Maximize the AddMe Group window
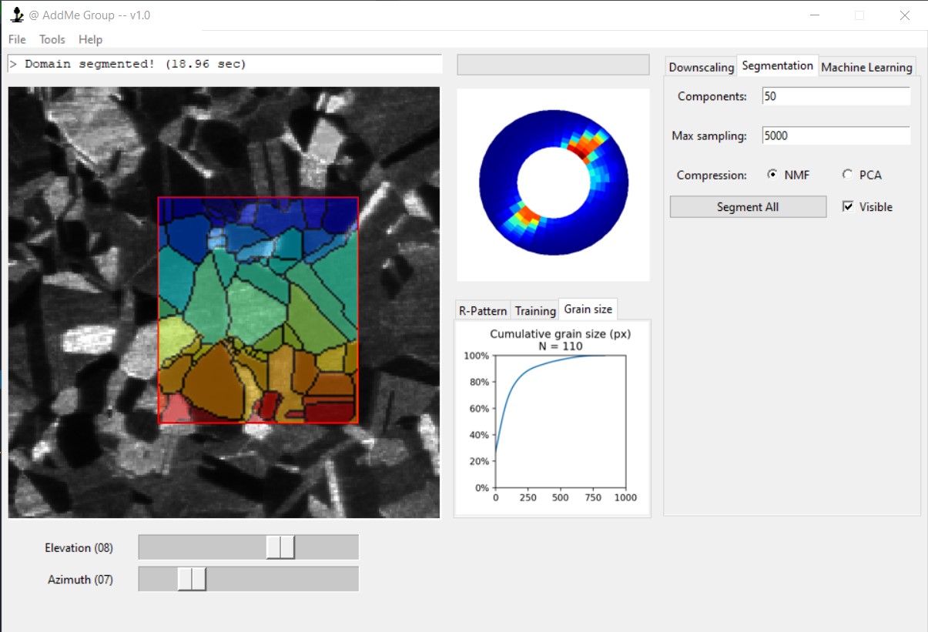Image resolution: width=928 pixels, height=632 pixels. coord(859,15)
